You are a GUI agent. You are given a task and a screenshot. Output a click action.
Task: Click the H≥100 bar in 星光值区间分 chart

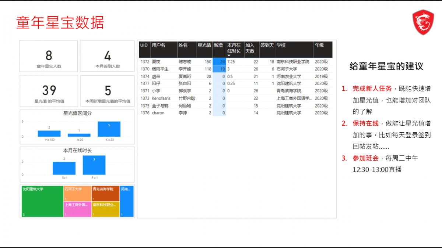49,134
